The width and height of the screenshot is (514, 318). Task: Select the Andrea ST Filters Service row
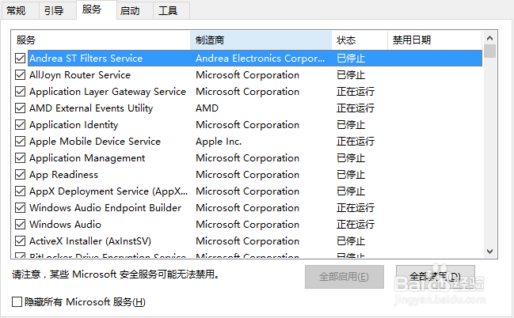[x=255, y=59]
